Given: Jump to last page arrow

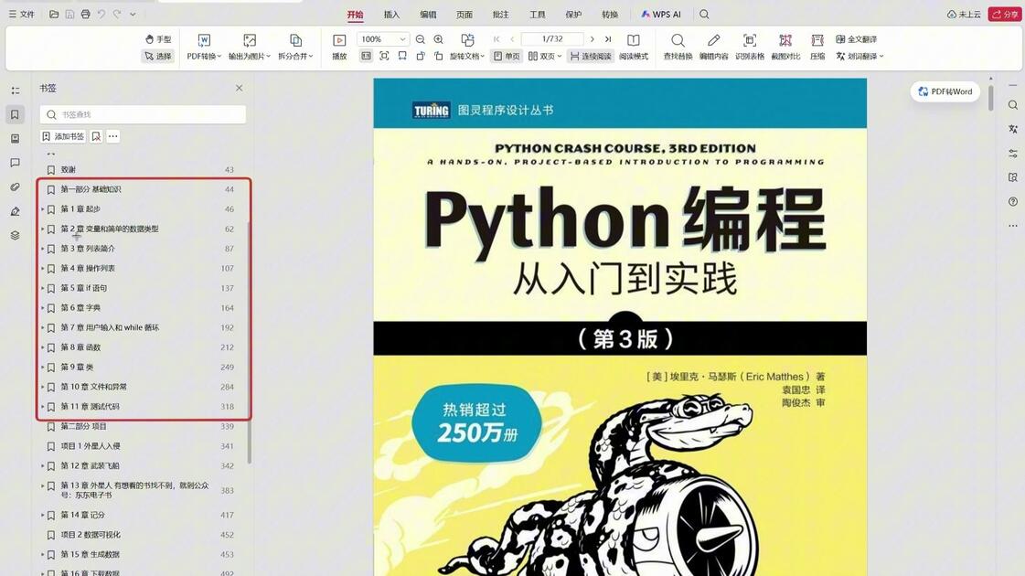Looking at the screenshot, I should 608,39.
